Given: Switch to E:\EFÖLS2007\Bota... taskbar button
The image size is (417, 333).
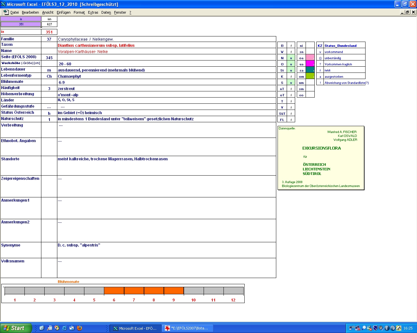Looking at the screenshot, I should pos(188,328).
